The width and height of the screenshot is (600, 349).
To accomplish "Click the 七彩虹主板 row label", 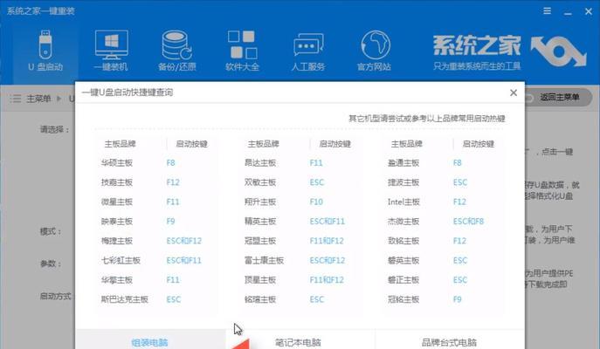I will (x=121, y=260).
